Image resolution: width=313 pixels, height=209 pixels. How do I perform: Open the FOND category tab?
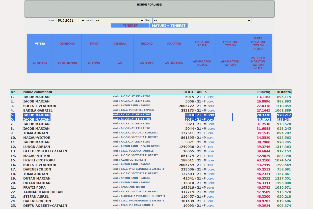pyautogui.click(x=94, y=44)
